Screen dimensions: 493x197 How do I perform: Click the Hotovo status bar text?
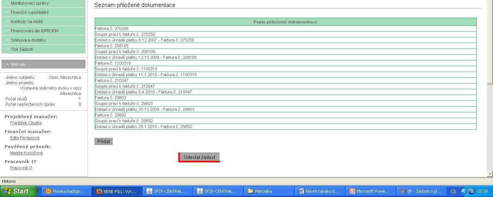(9, 181)
